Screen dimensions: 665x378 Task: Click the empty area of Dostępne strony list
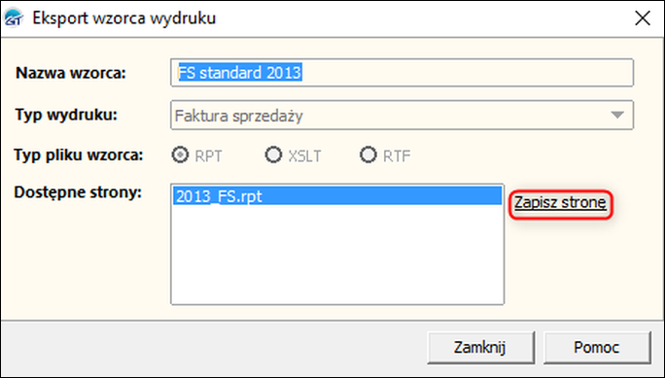(337, 255)
